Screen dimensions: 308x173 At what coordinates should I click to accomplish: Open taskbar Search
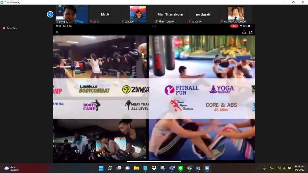(110, 168)
